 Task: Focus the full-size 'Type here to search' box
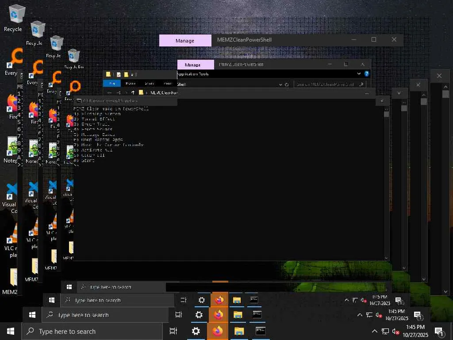point(92,331)
